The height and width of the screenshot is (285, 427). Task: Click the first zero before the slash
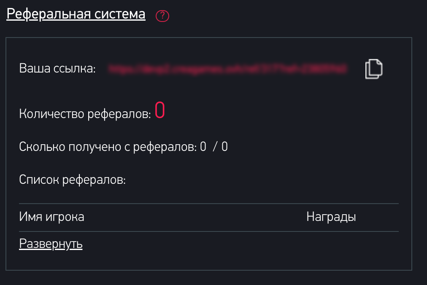click(x=203, y=147)
